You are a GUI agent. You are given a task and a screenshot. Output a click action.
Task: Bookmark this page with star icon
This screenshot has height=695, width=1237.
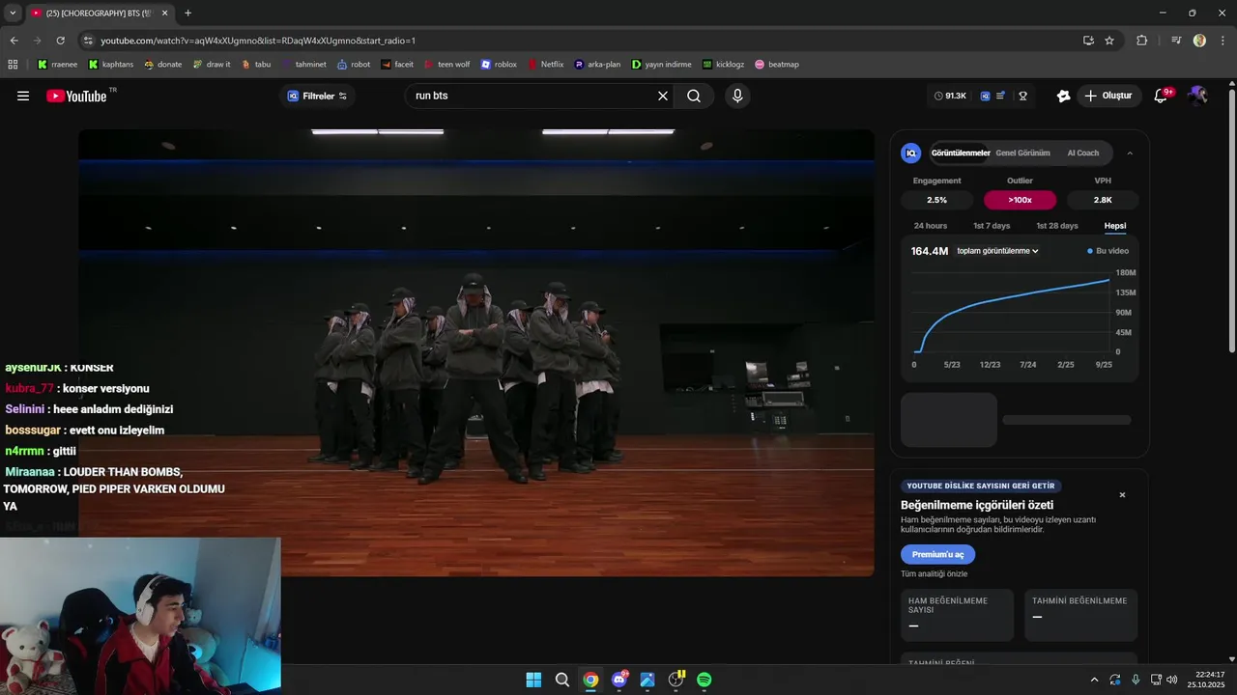tap(1109, 41)
